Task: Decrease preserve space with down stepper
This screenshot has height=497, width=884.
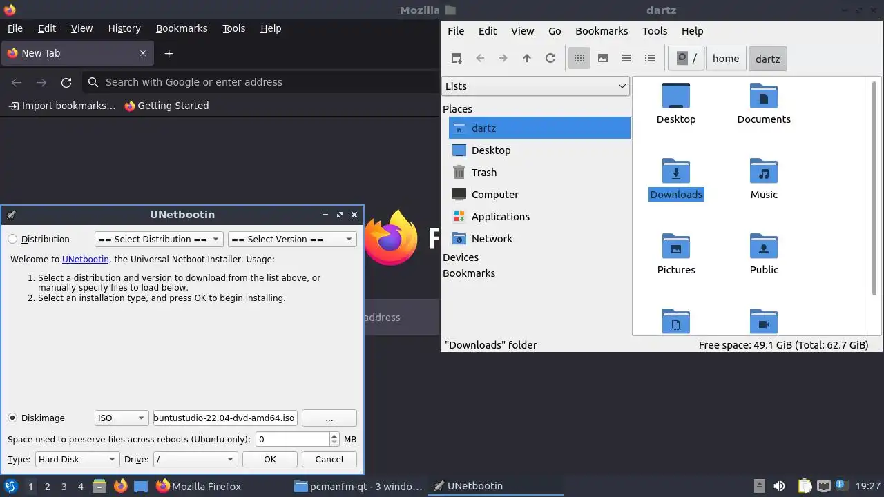Action: point(335,442)
